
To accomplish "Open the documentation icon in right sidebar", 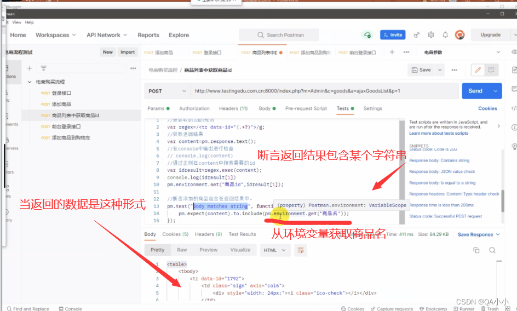I will (514, 70).
